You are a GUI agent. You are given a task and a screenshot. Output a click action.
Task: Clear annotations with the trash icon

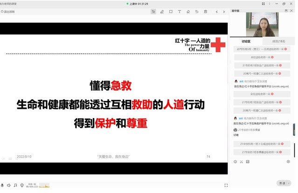point(205,12)
